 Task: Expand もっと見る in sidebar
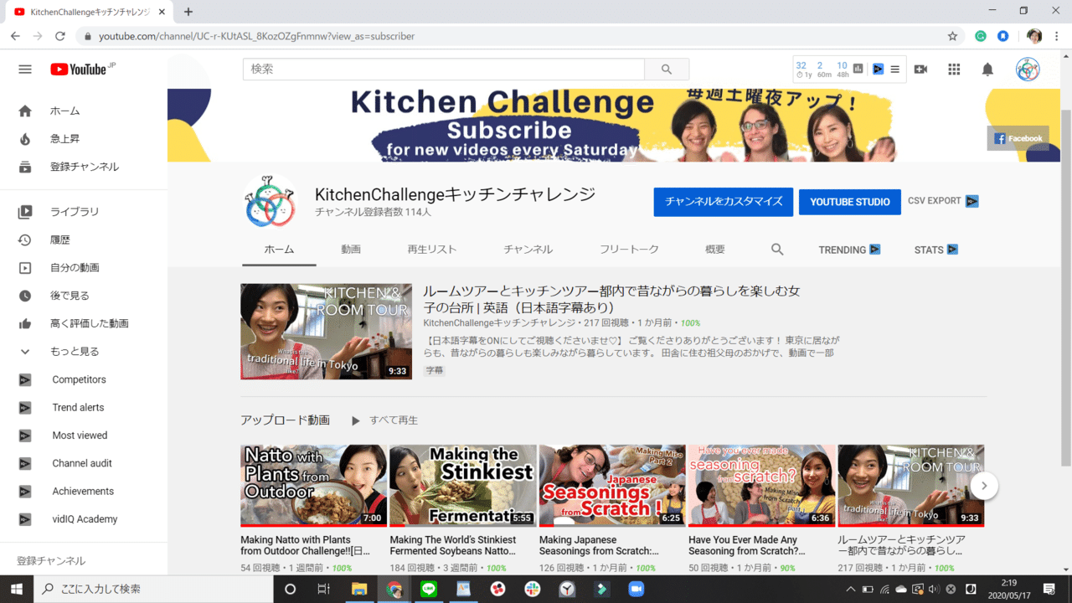[x=84, y=352]
